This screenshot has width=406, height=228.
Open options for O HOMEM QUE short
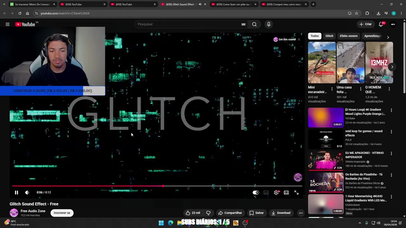[x=389, y=89]
